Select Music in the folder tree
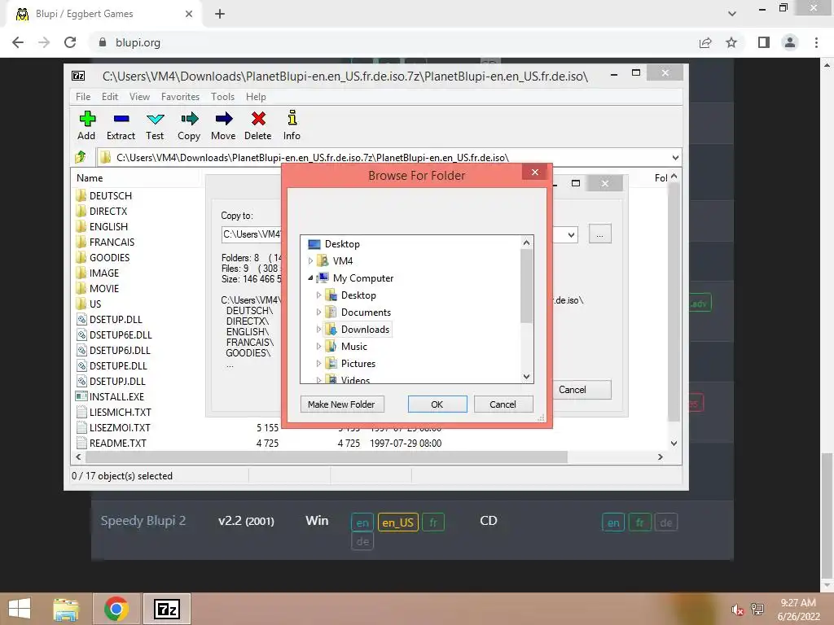The image size is (834, 625). point(354,347)
